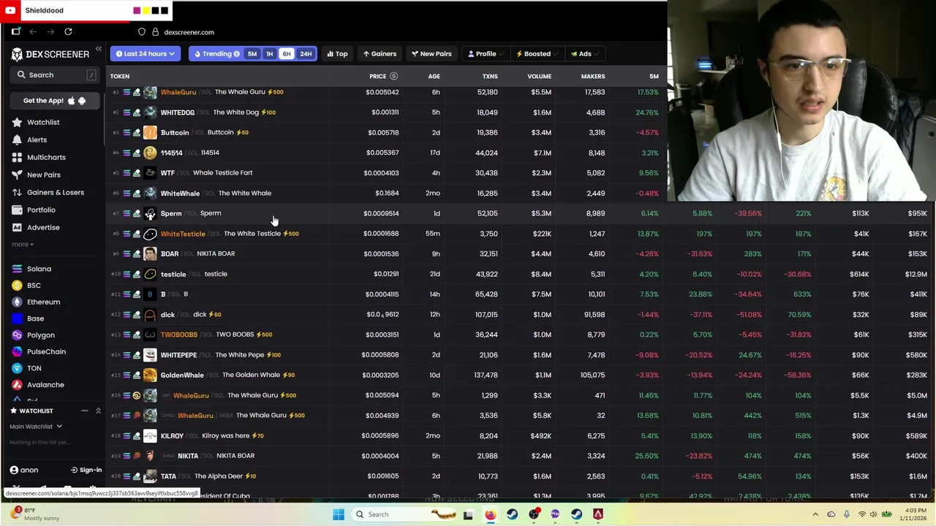Collapse the sidebar with double-chevron icon
The height and width of the screenshot is (526, 936).
coord(99,50)
